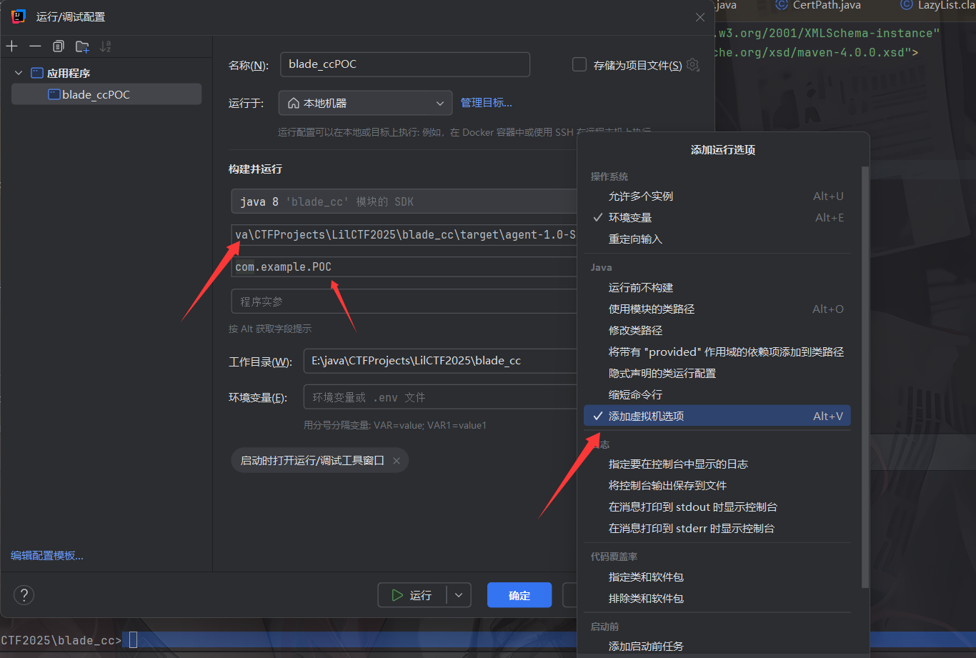Click the remove configuration minus icon
The image size is (976, 658).
(x=35, y=46)
